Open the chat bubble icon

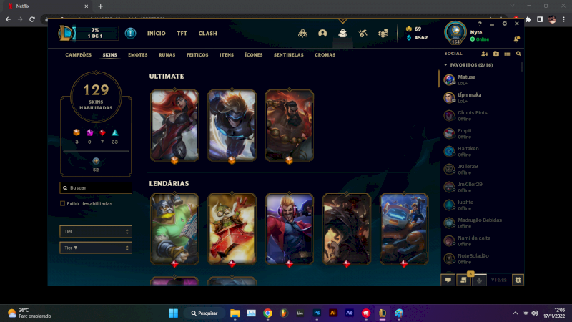point(448,280)
